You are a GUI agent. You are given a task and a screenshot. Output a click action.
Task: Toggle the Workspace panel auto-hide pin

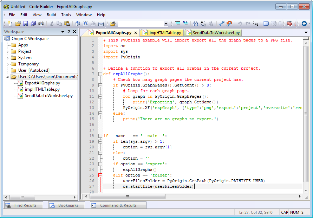tap(69, 32)
